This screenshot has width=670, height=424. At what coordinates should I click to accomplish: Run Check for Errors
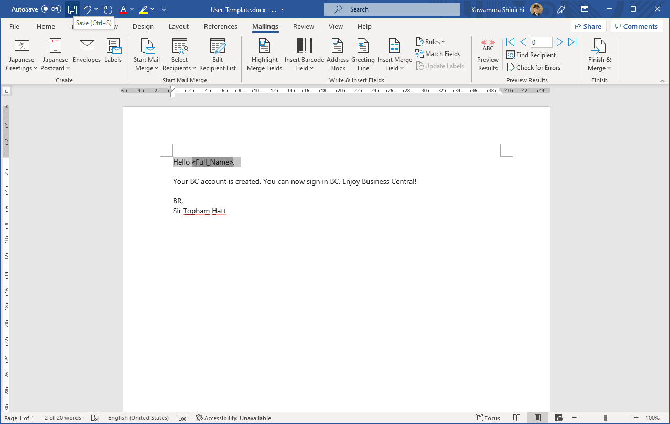click(534, 67)
